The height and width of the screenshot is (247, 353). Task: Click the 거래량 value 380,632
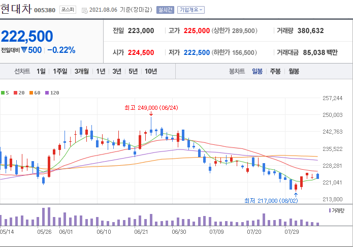(311, 30)
